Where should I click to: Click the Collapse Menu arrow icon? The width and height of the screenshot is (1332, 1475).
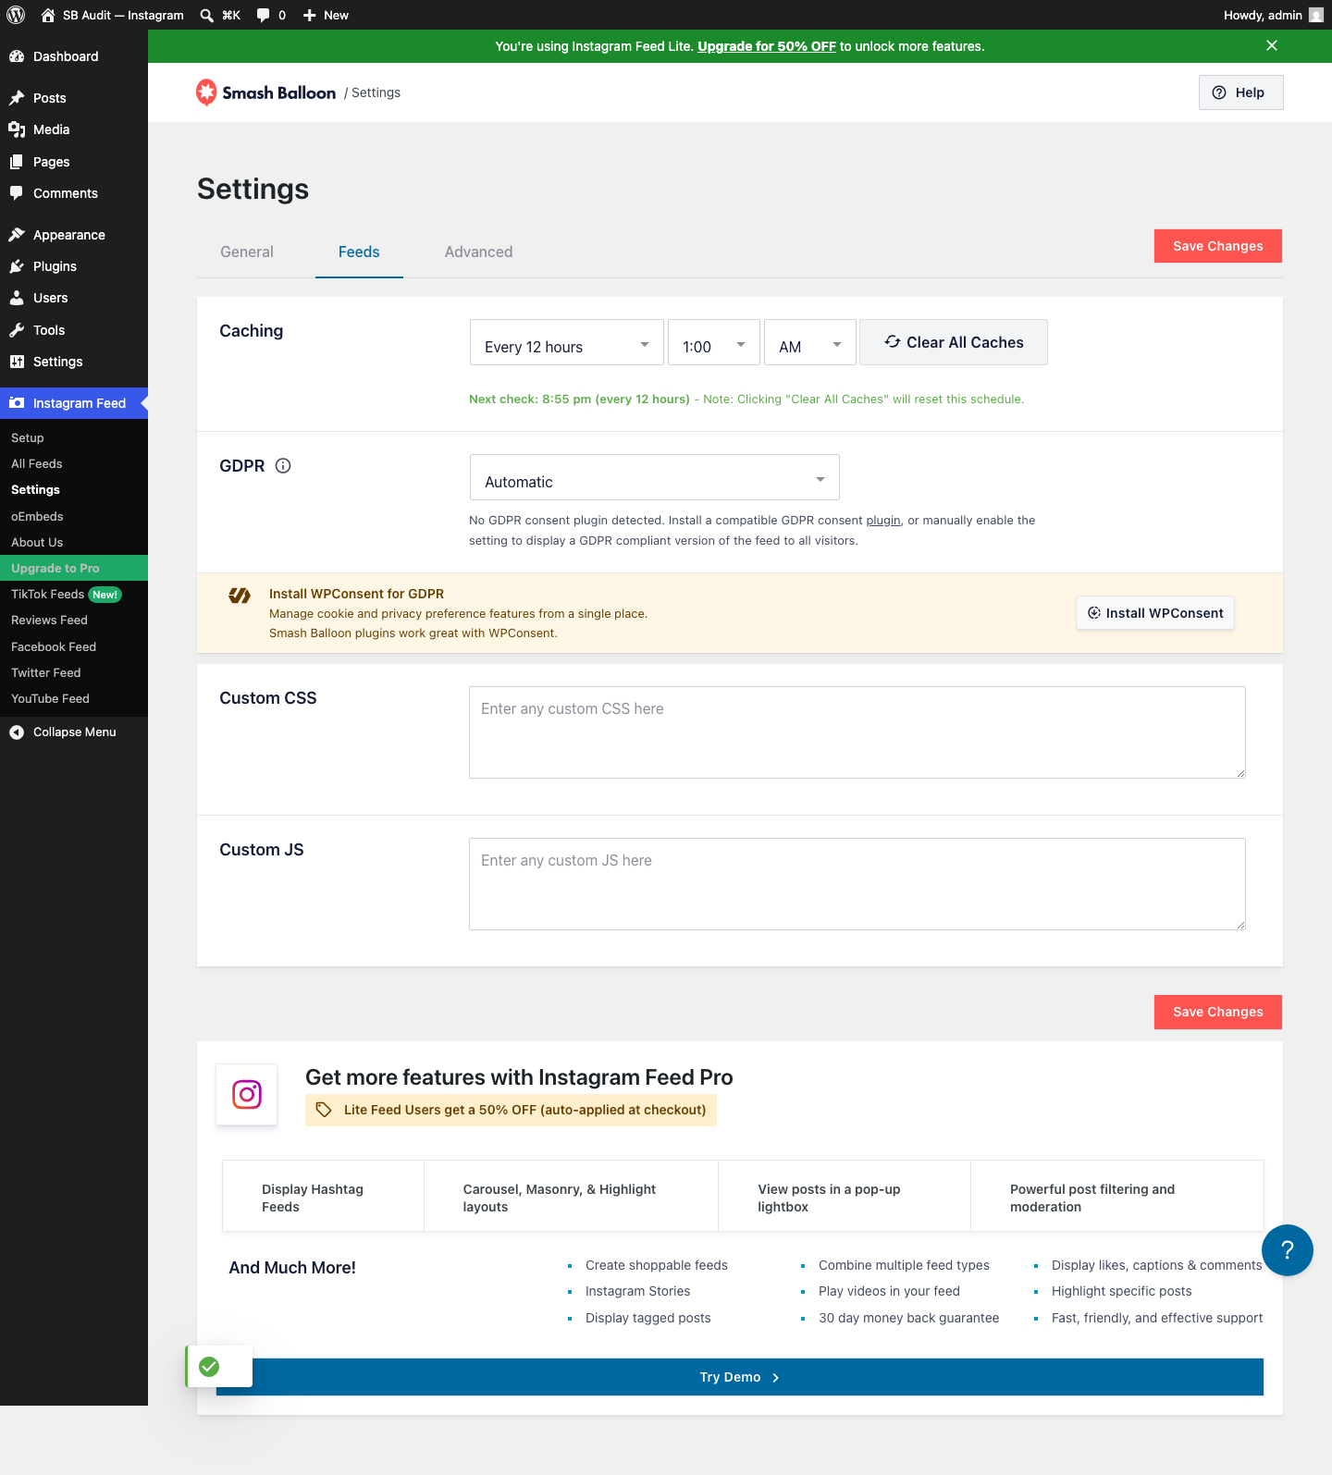[x=17, y=732]
